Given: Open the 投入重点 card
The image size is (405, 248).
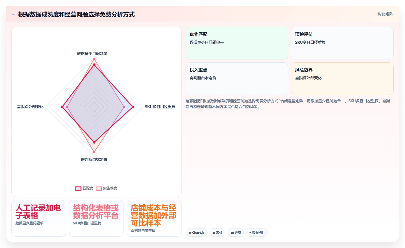Looking at the screenshot, I should pos(237,79).
